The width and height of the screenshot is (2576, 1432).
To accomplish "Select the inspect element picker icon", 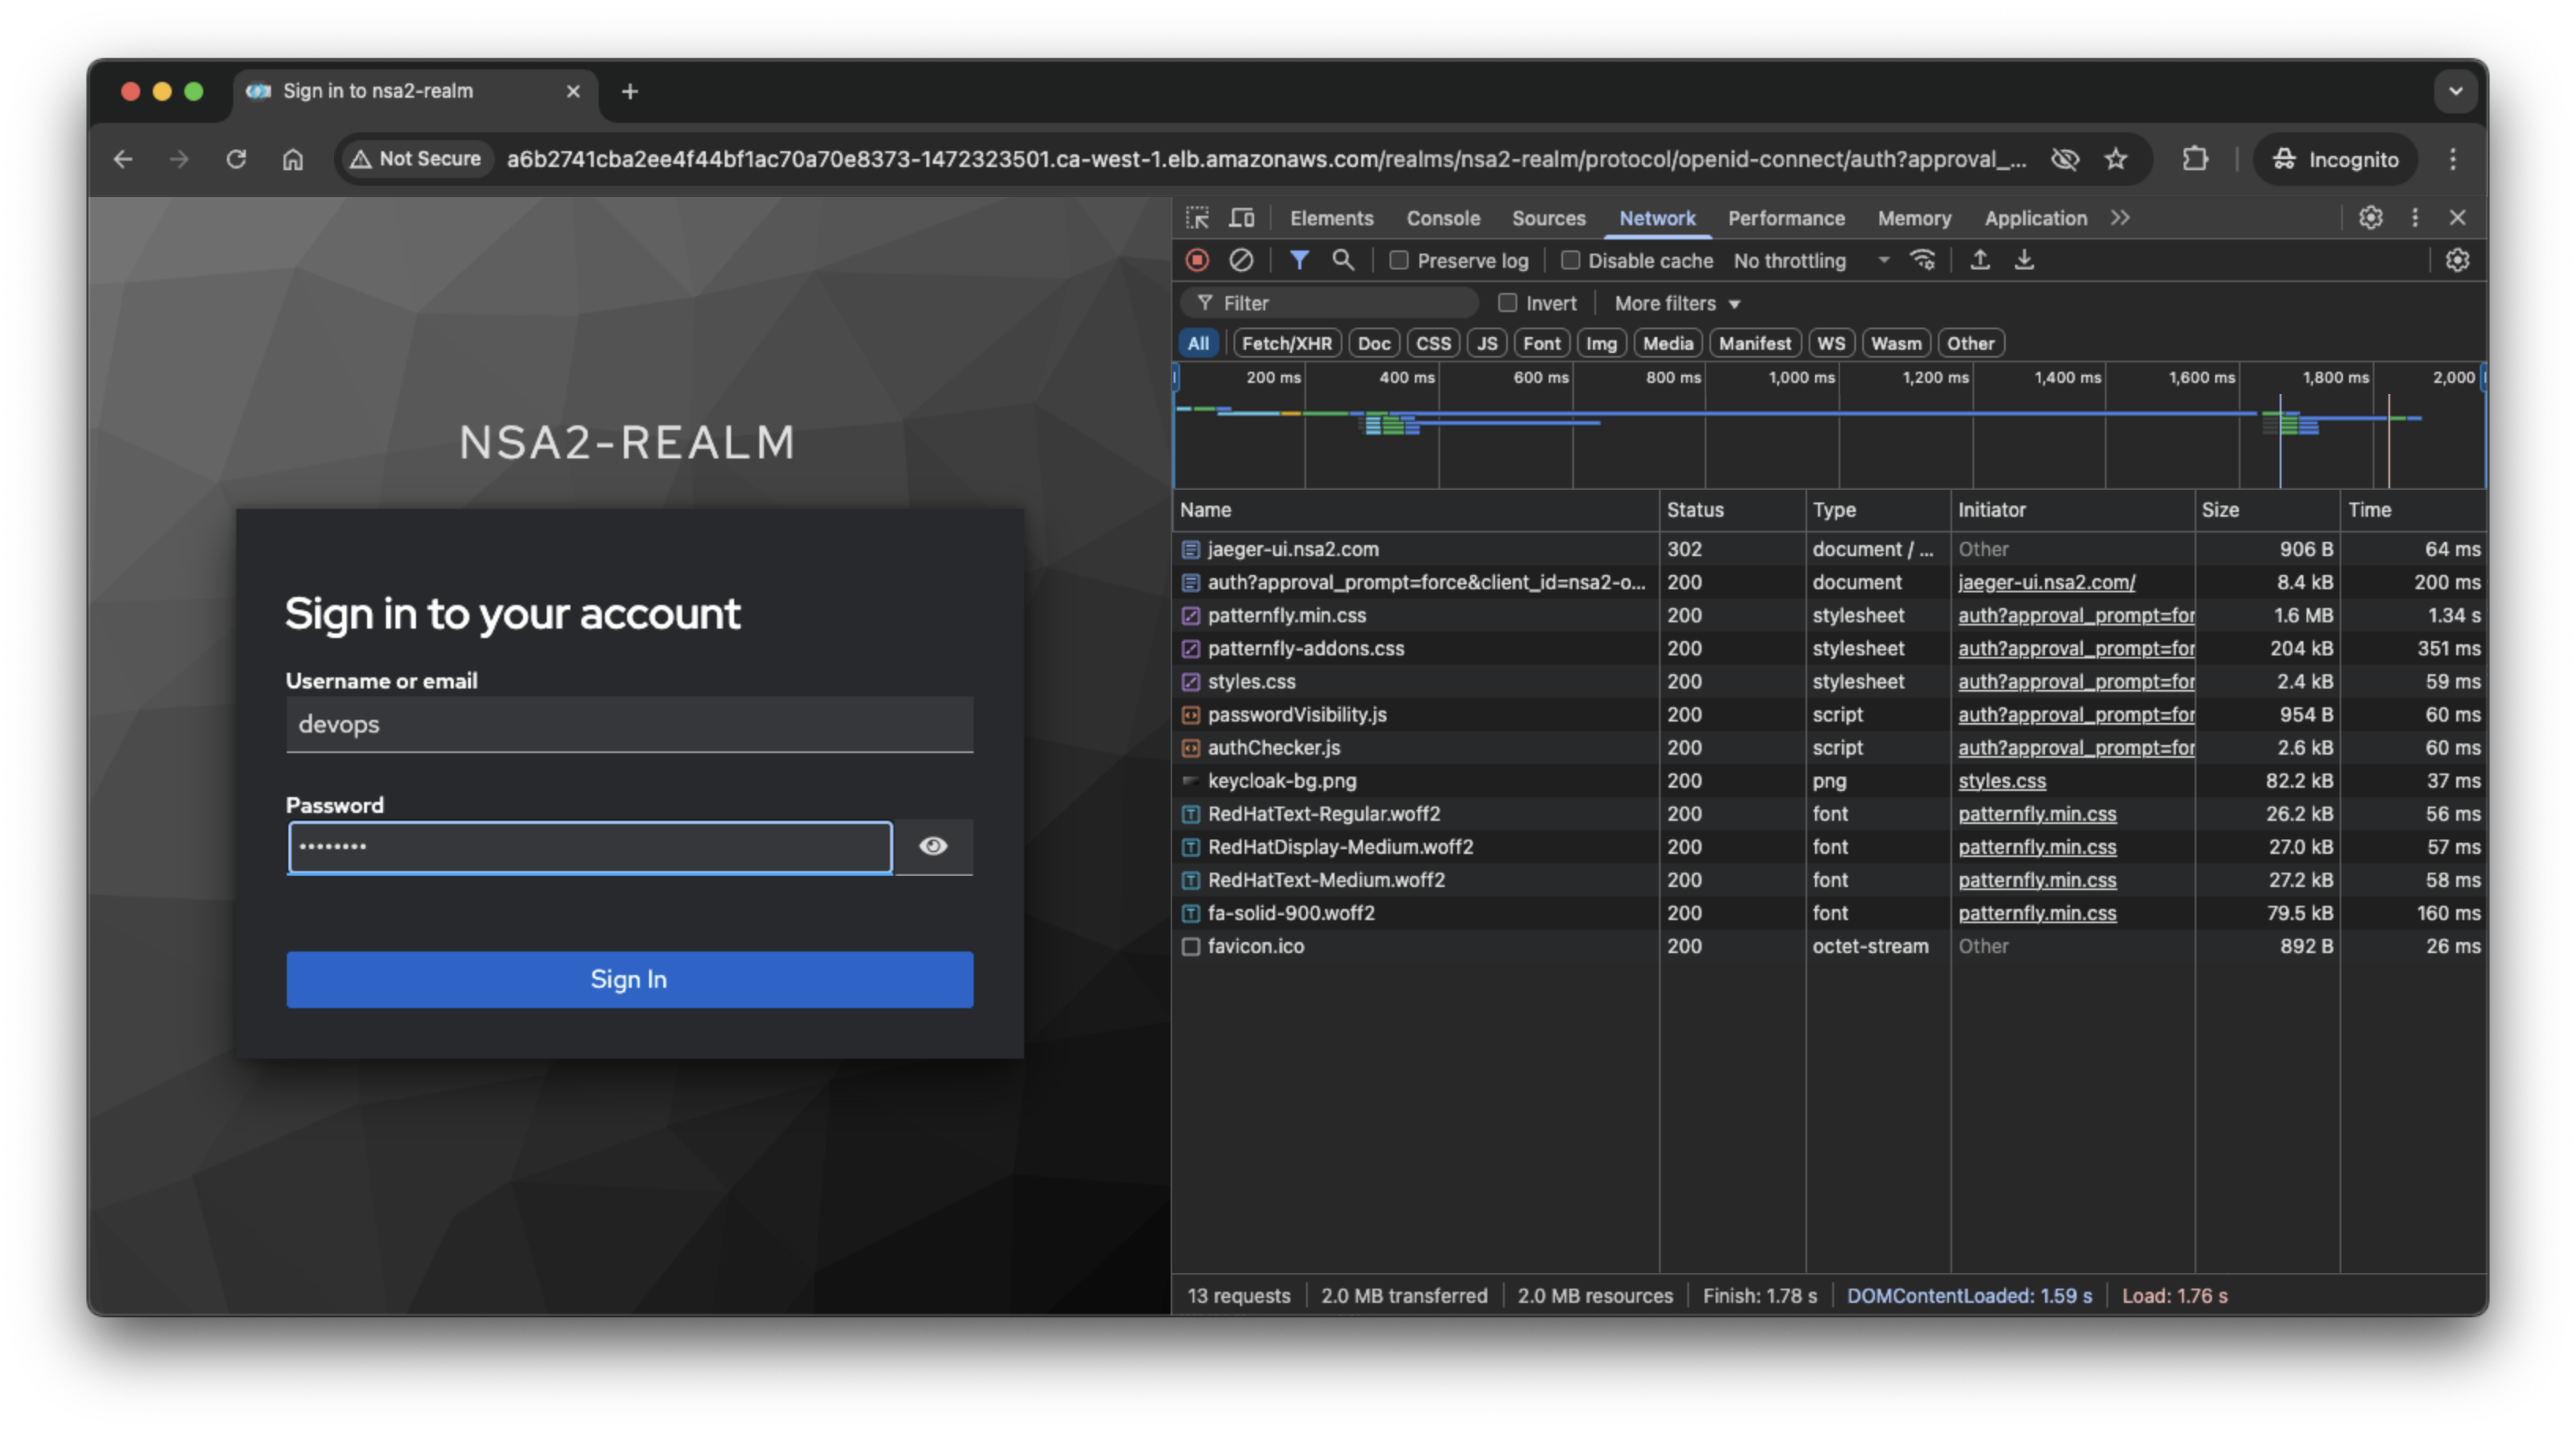I will click(x=1198, y=218).
